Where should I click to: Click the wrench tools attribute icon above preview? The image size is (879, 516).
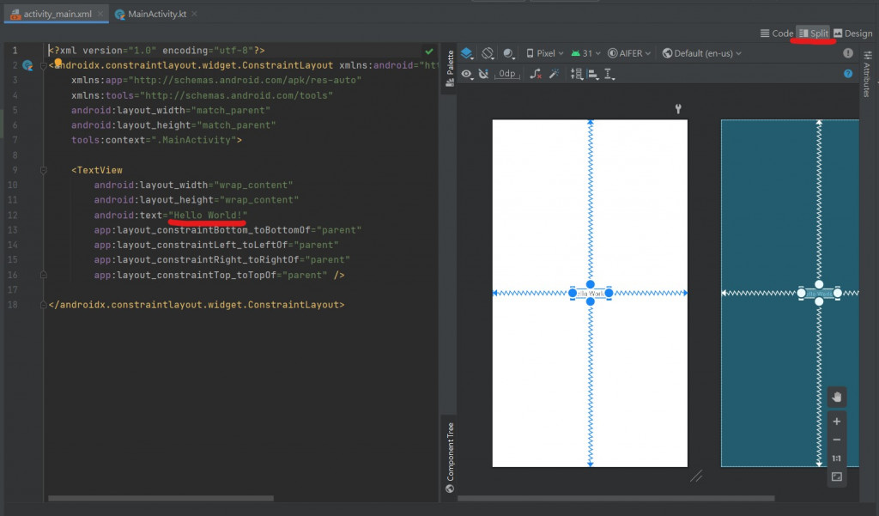[678, 109]
